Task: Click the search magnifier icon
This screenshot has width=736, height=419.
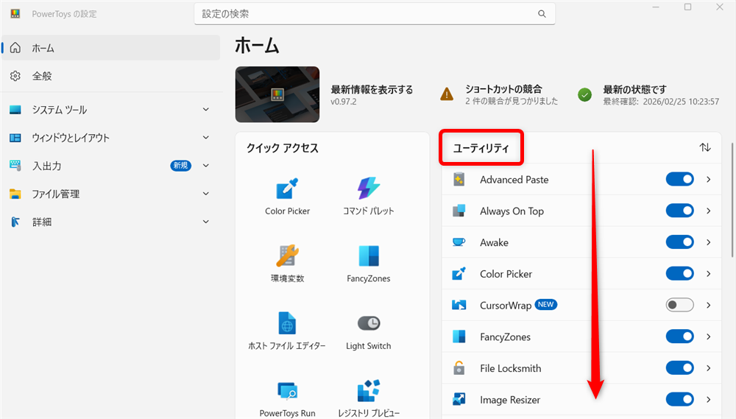Action: 542,14
